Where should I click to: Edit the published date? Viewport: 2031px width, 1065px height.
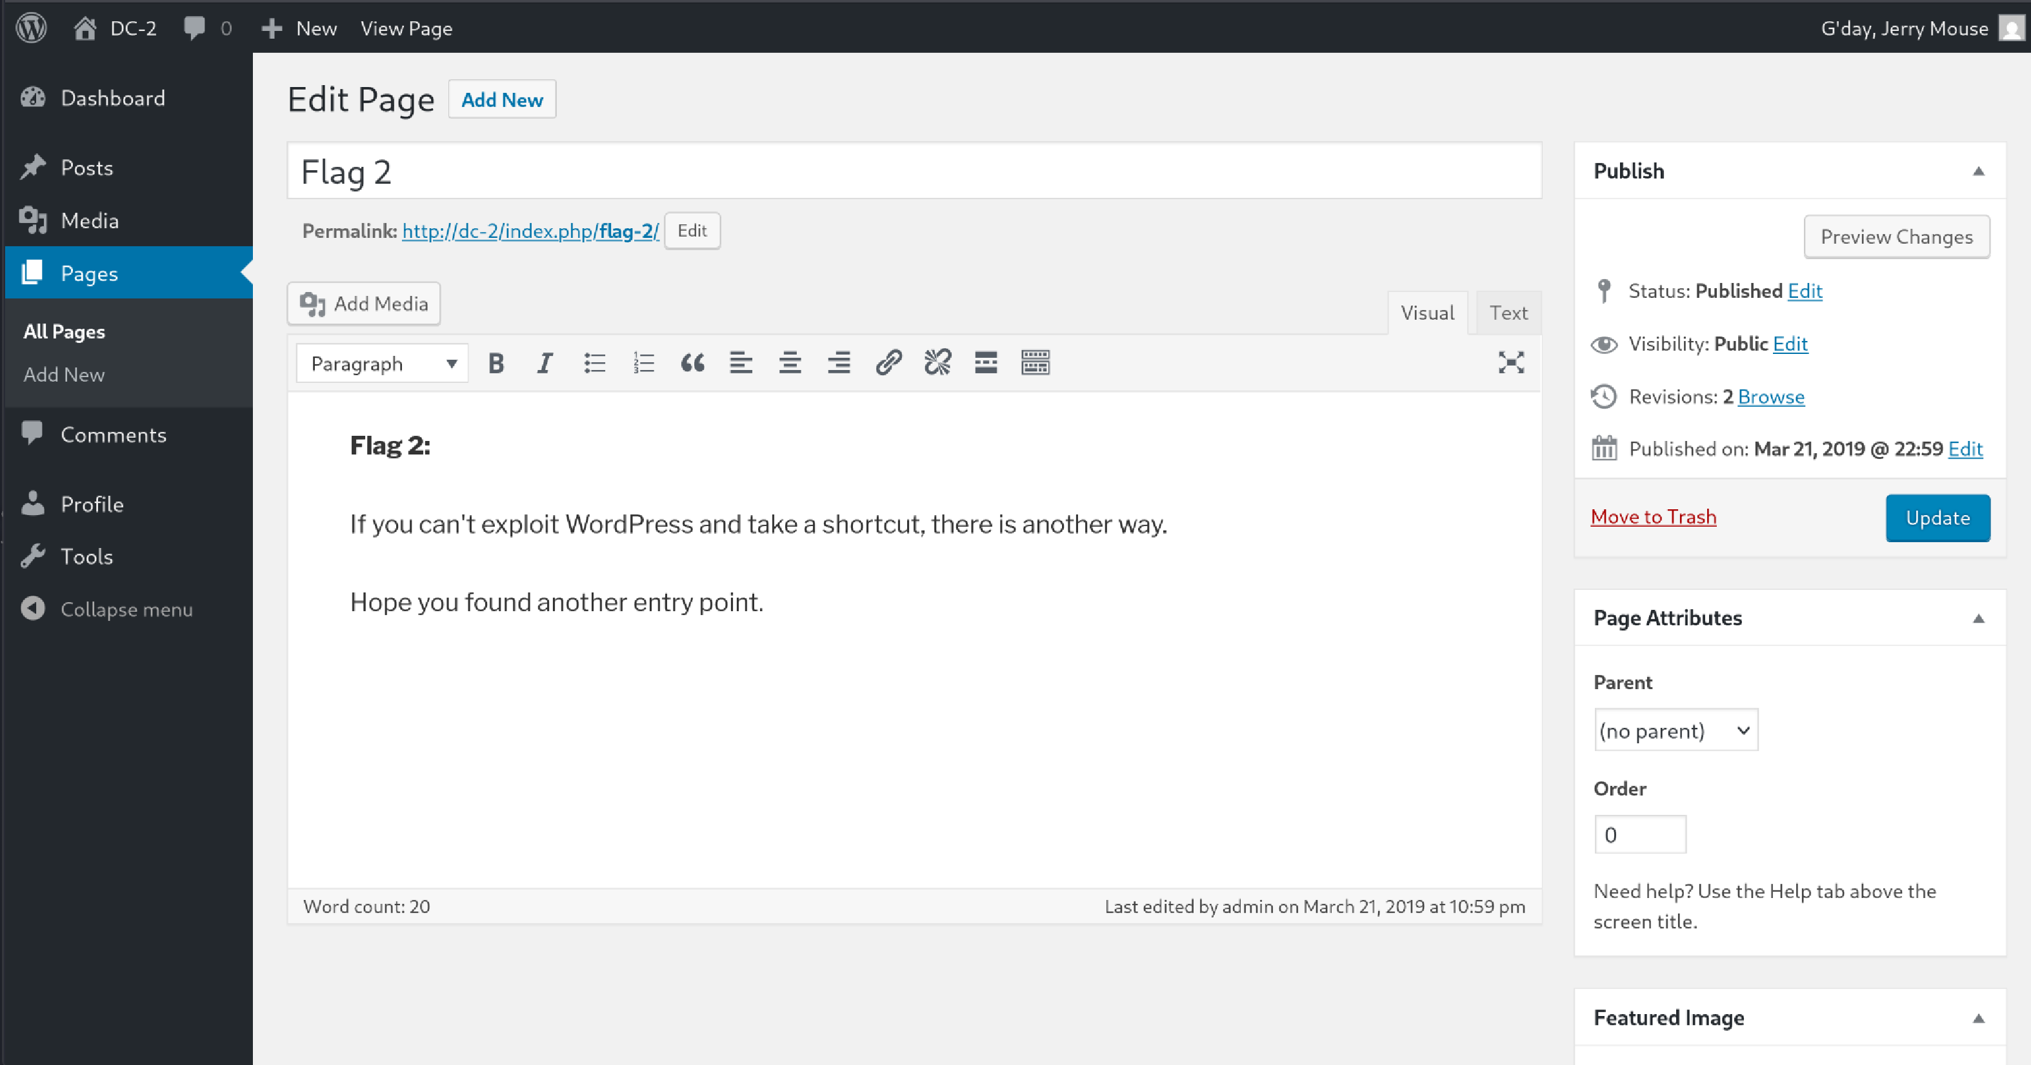pos(1966,449)
